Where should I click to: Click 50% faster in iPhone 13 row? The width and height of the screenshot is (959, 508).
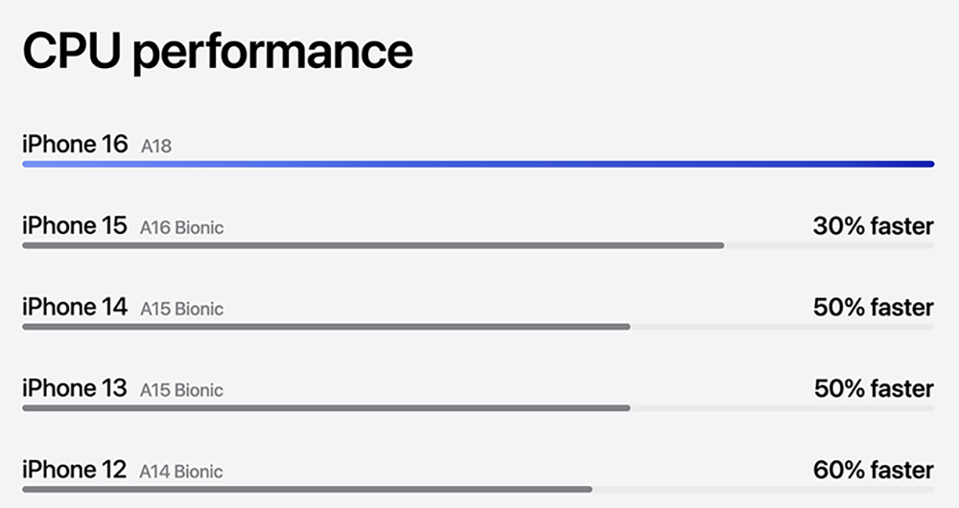click(873, 389)
